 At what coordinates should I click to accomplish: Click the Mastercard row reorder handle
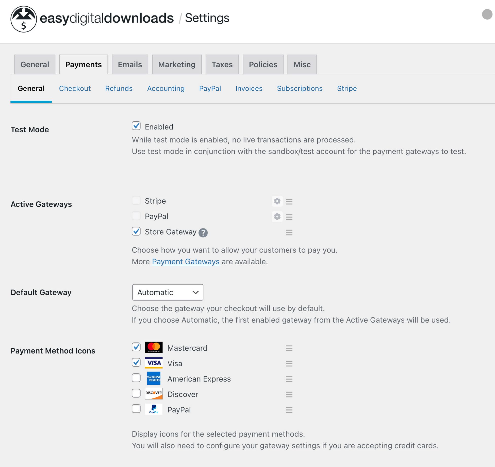(x=289, y=348)
